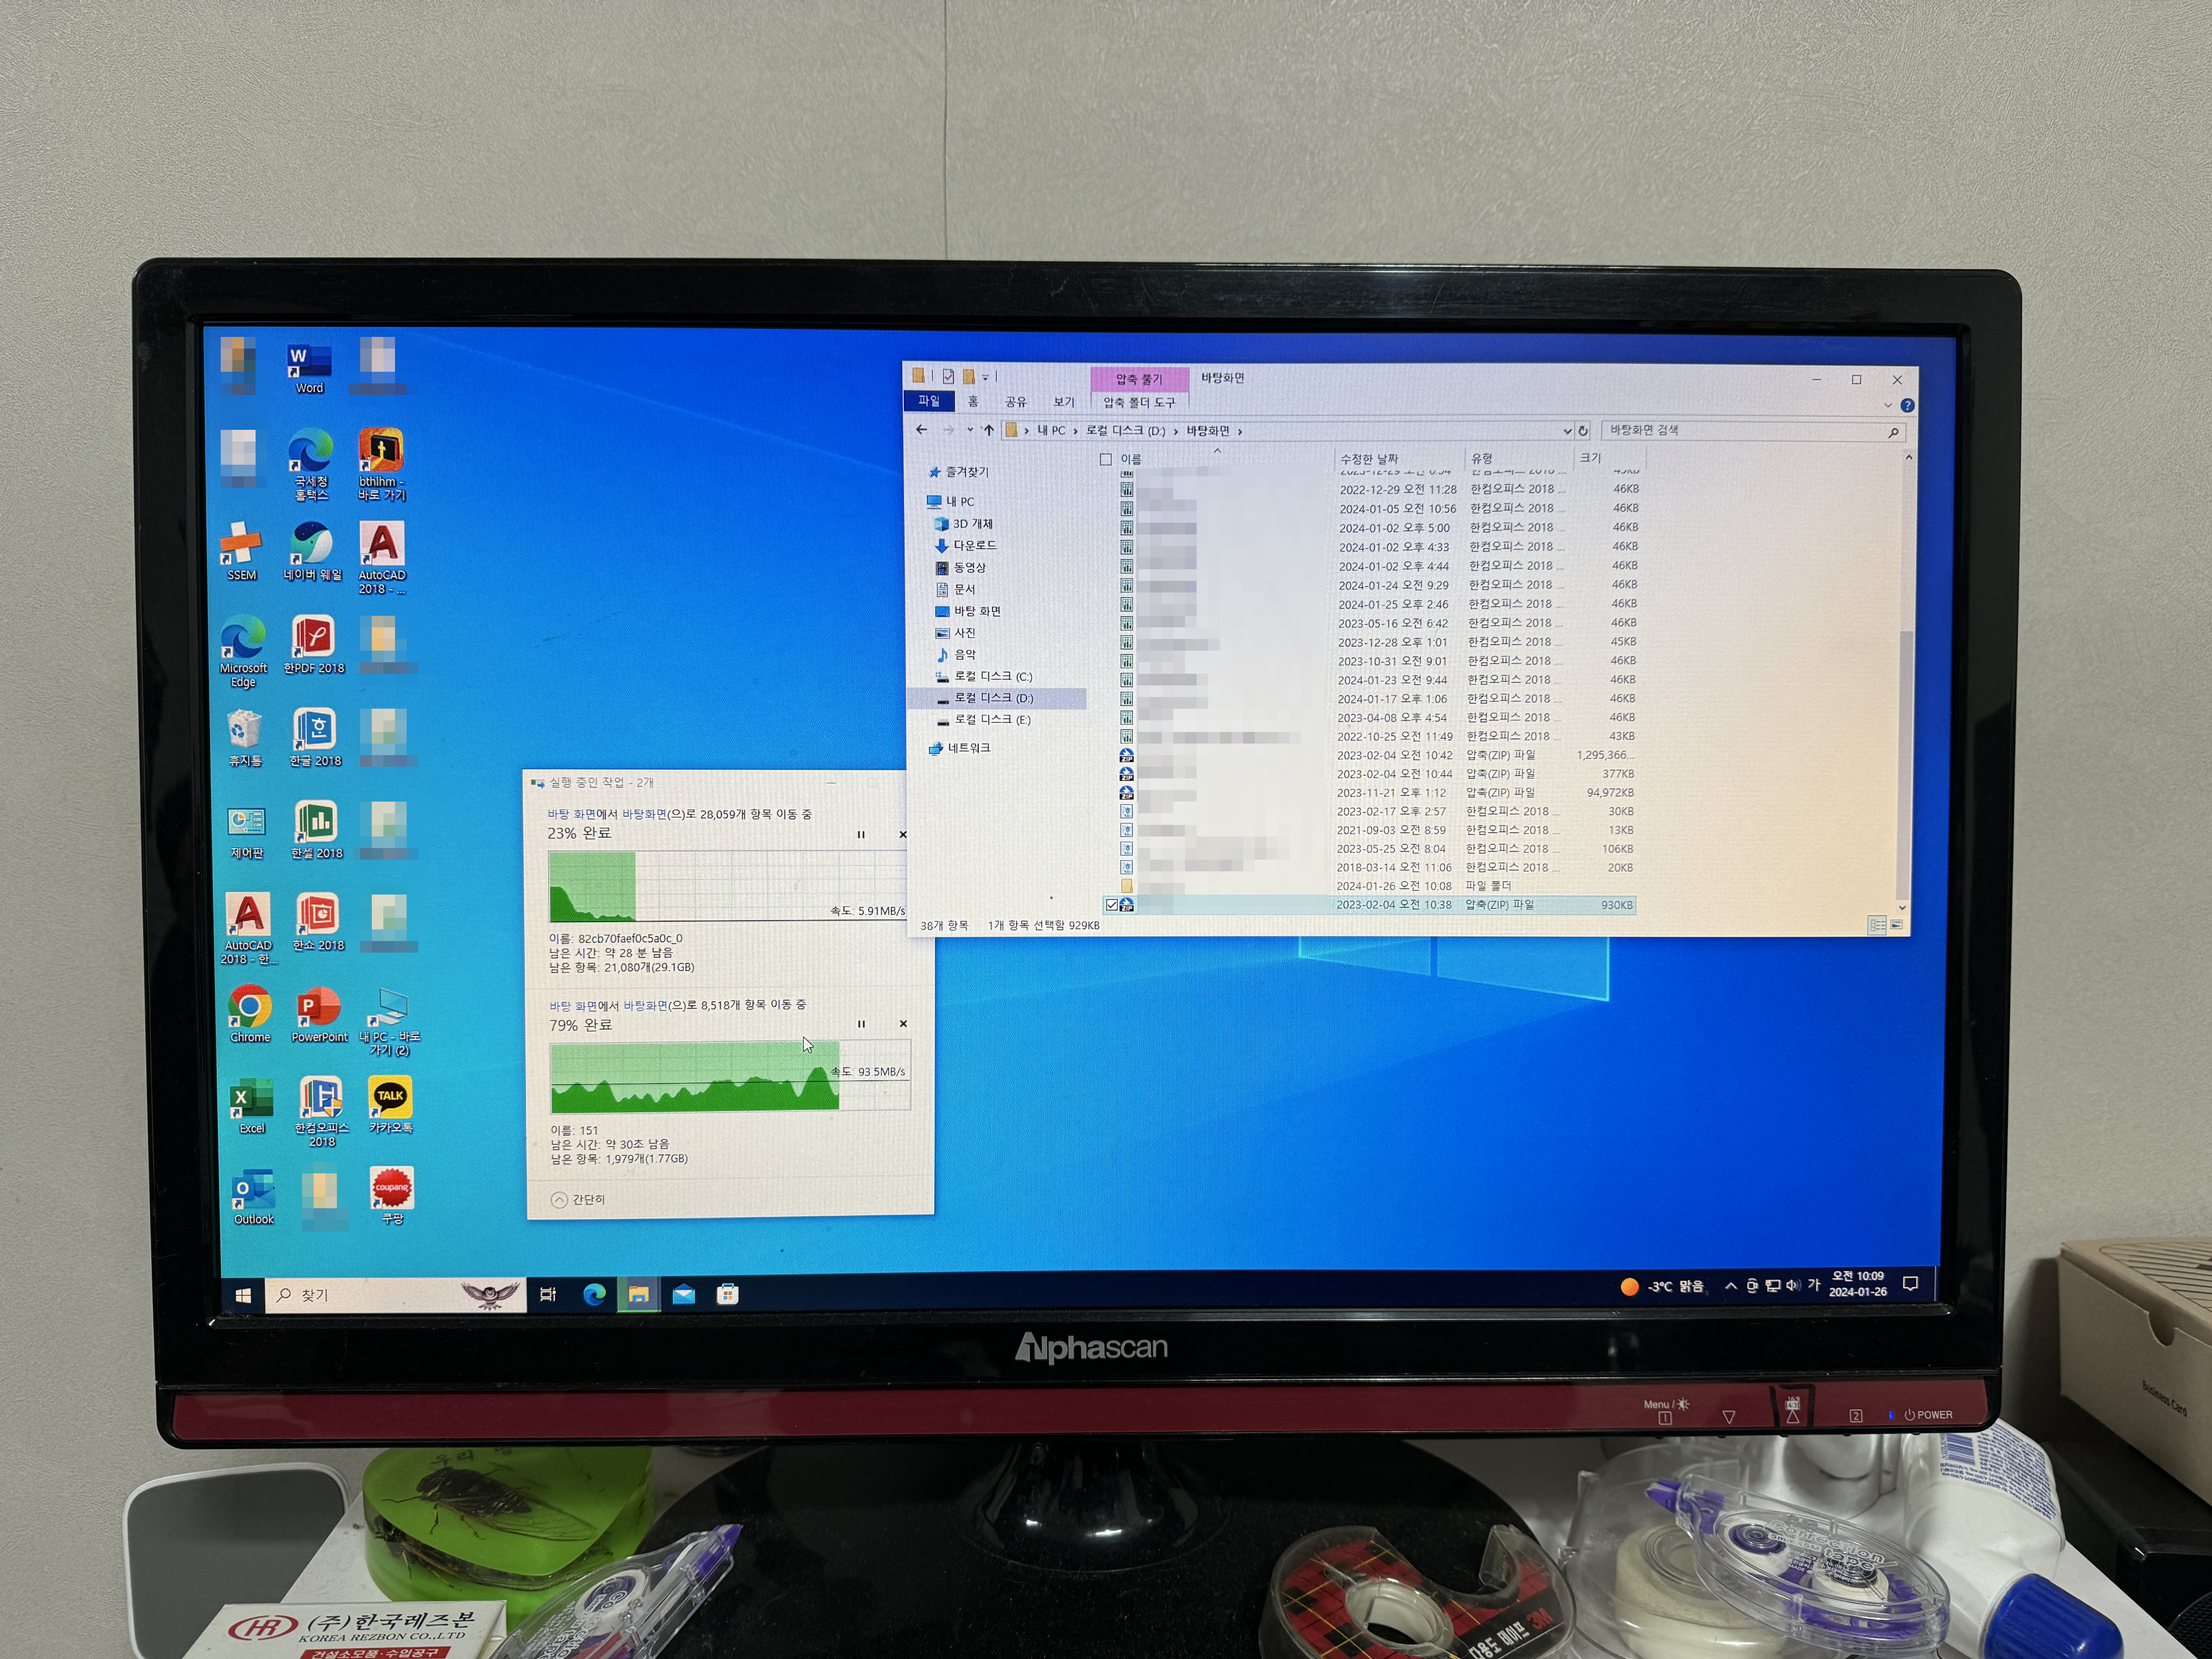Image resolution: width=2212 pixels, height=1659 pixels.
Task: Open the quick access toolbar customize dropdown
Action: (x=985, y=377)
